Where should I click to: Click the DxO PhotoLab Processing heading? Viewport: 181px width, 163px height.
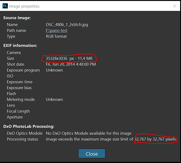pos(29,126)
